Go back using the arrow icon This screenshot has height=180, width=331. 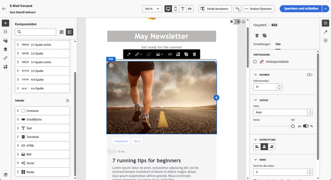[x=4, y=9]
